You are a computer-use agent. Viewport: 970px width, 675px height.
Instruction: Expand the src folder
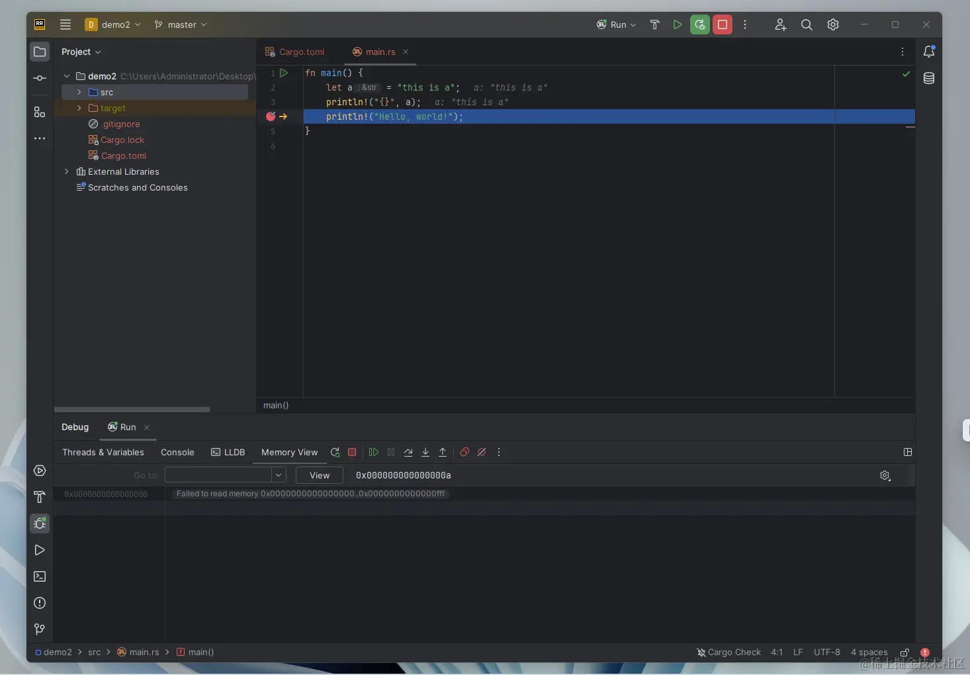(x=79, y=92)
